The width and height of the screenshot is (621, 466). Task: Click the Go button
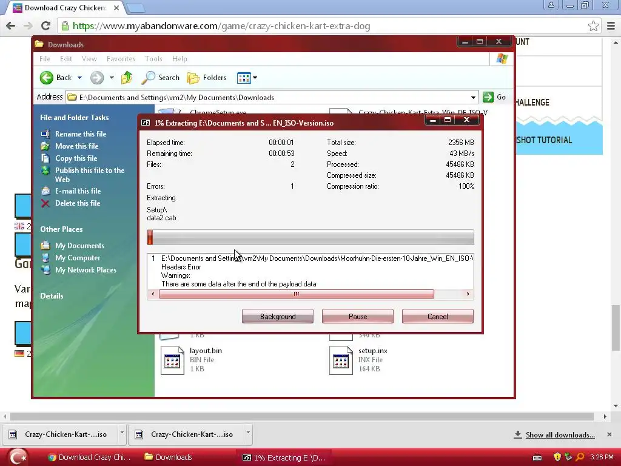point(494,97)
